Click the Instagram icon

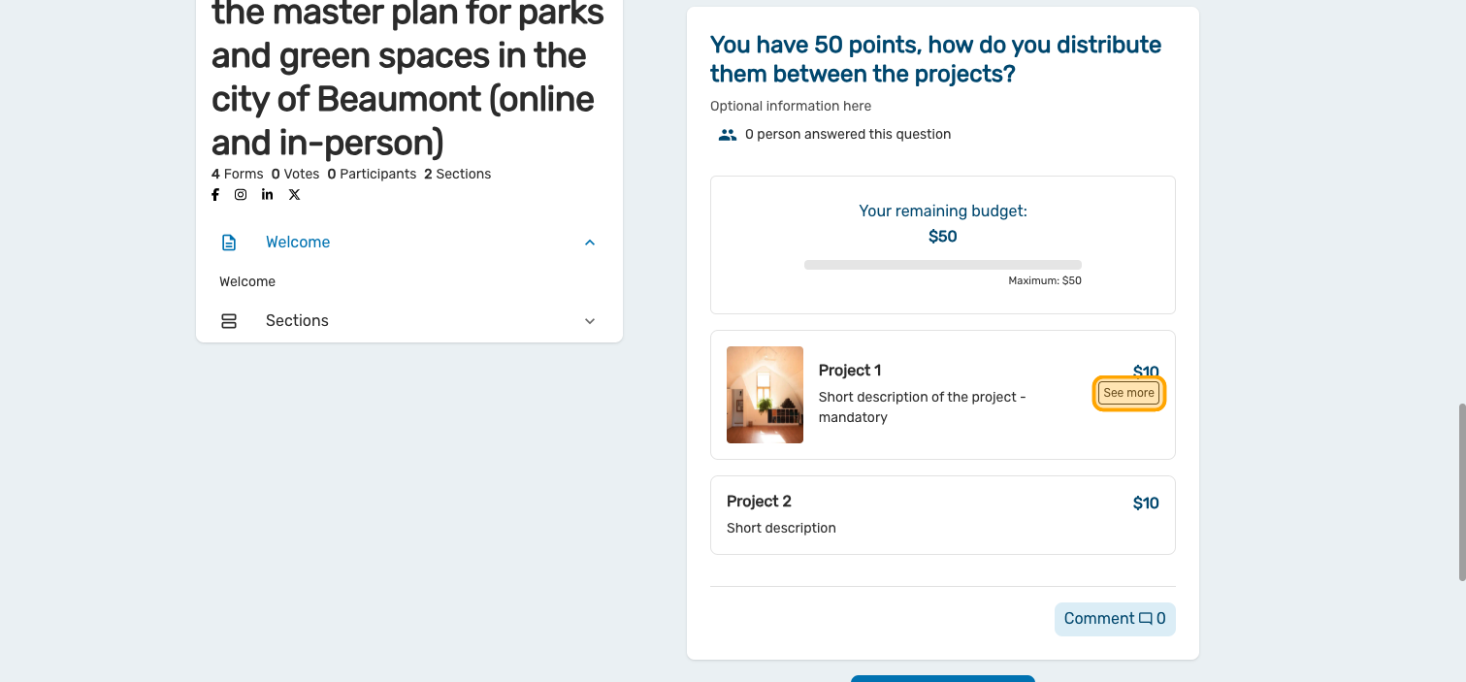(241, 195)
